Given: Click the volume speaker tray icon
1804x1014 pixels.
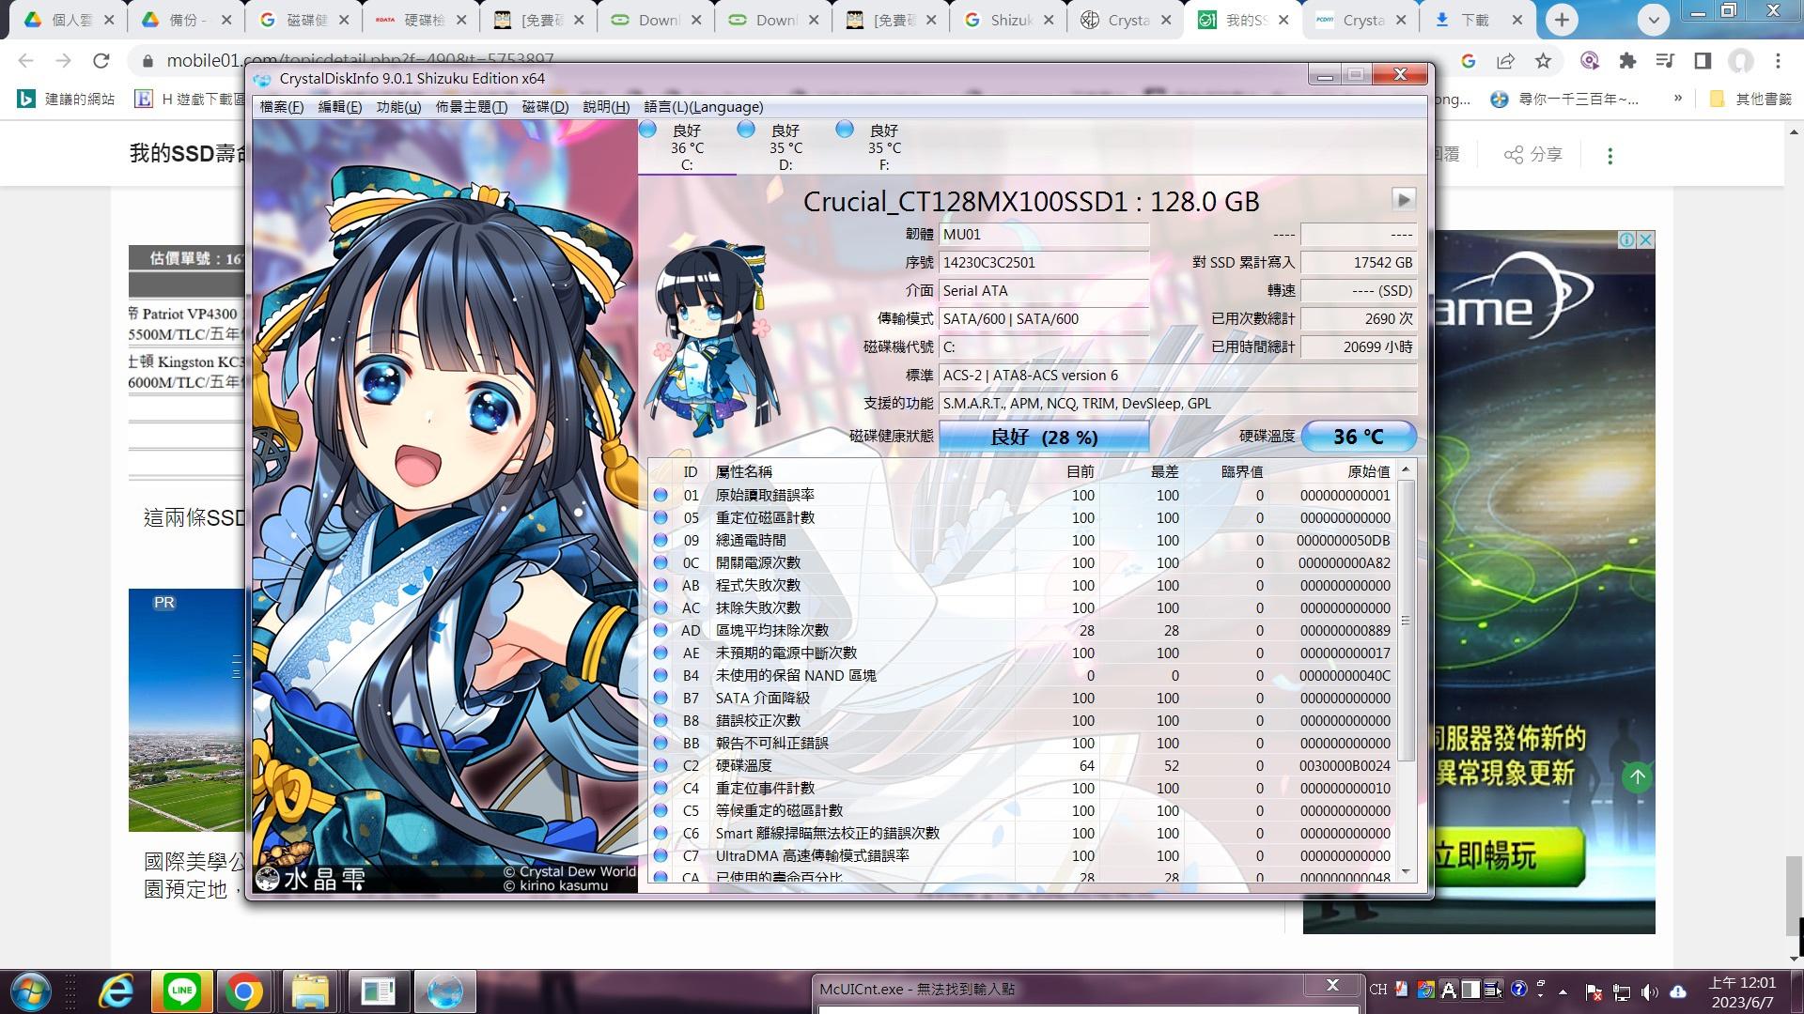Looking at the screenshot, I should click(x=1650, y=991).
